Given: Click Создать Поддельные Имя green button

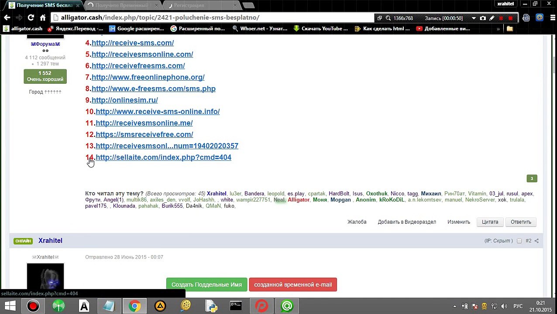Looking at the screenshot, I should 206,284.
